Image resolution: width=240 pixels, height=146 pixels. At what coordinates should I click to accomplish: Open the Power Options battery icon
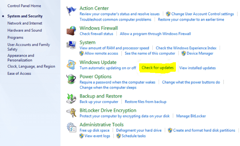[x=71, y=79]
